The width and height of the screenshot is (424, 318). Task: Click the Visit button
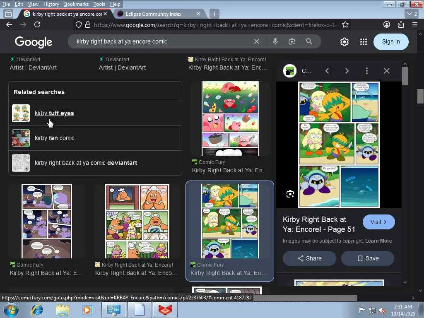coord(378,222)
